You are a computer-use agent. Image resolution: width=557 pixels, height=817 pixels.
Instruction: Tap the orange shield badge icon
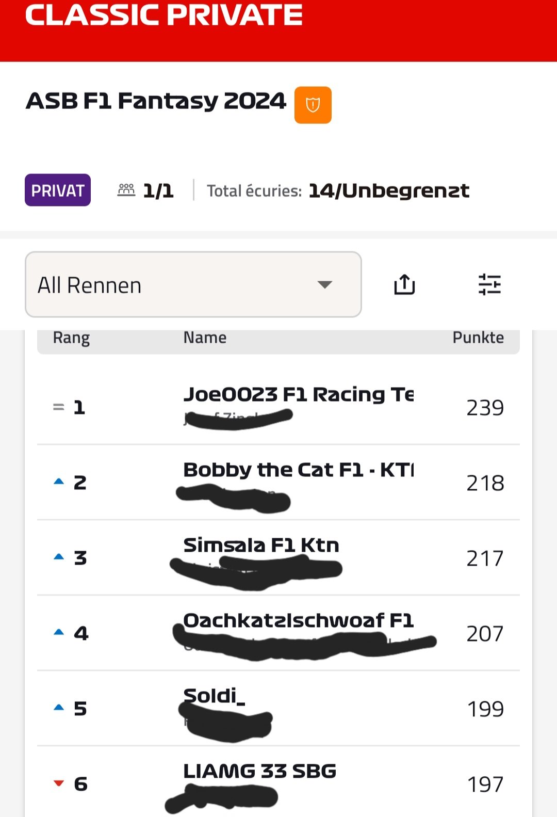(313, 105)
